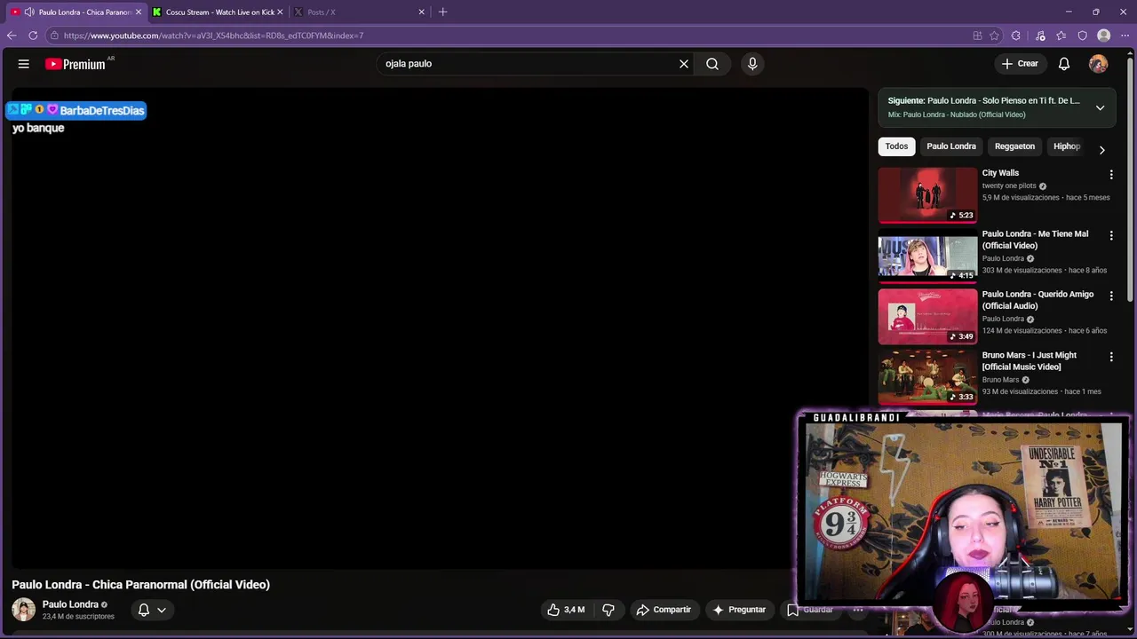1137x639 pixels.
Task: Open the Me Tiene Mal video thumbnail
Action: click(x=927, y=256)
